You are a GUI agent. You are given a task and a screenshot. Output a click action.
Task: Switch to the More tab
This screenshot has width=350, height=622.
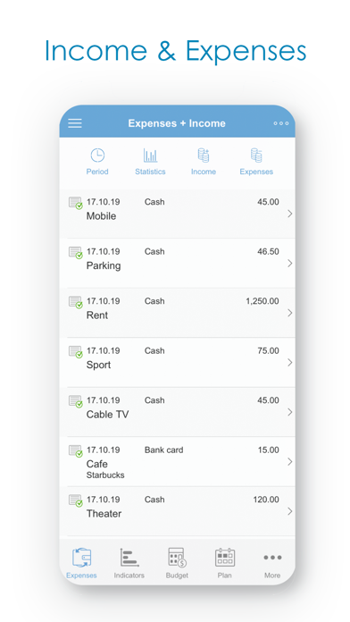pyautogui.click(x=272, y=563)
